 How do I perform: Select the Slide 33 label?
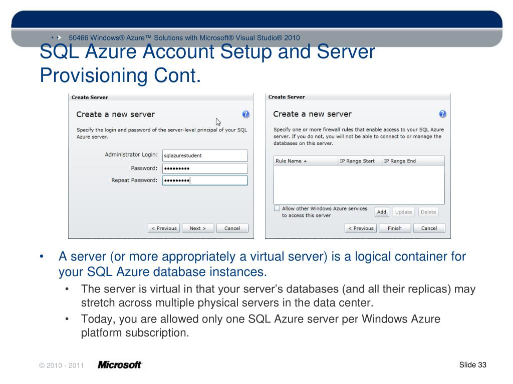coord(473,364)
